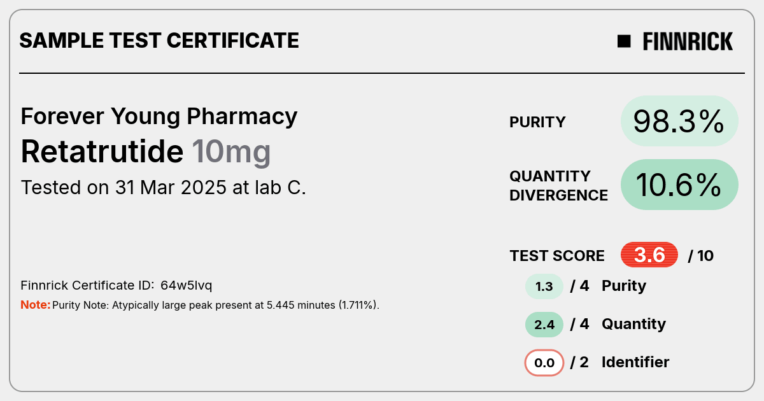764x401 pixels.
Task: Click the TEST SCORE label
Action: click(x=557, y=256)
